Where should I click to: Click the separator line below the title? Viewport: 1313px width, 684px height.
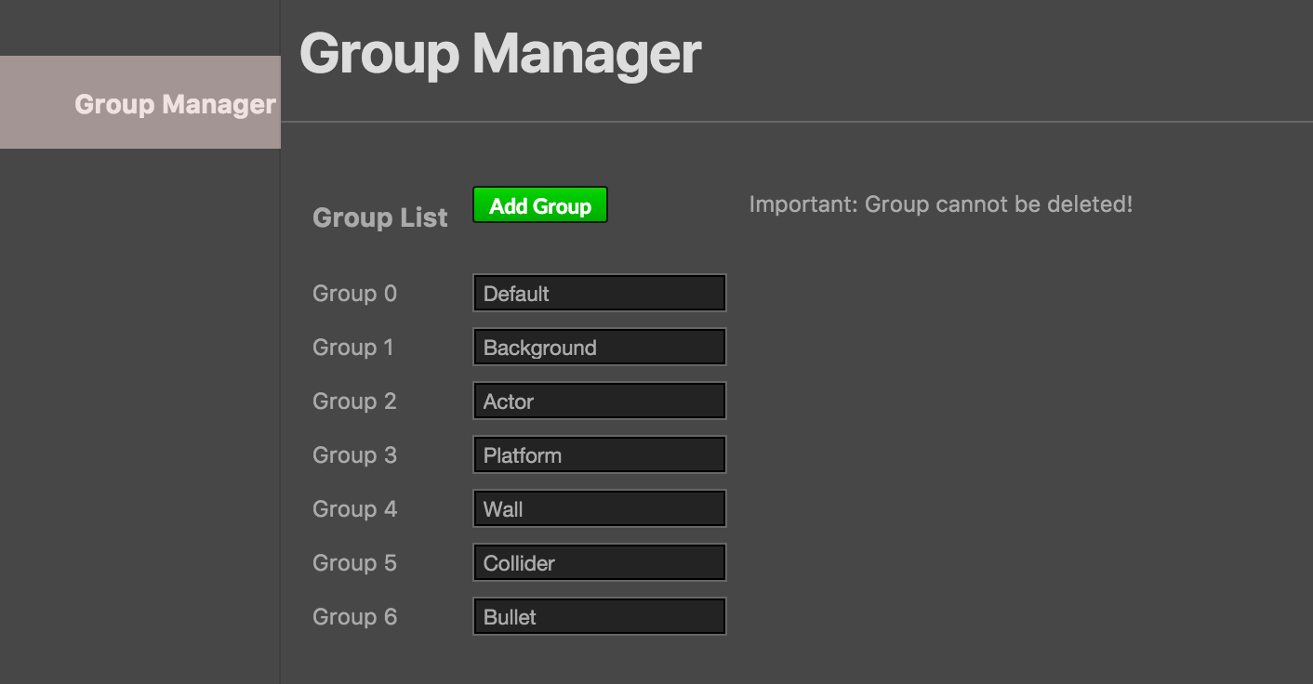tap(797, 122)
